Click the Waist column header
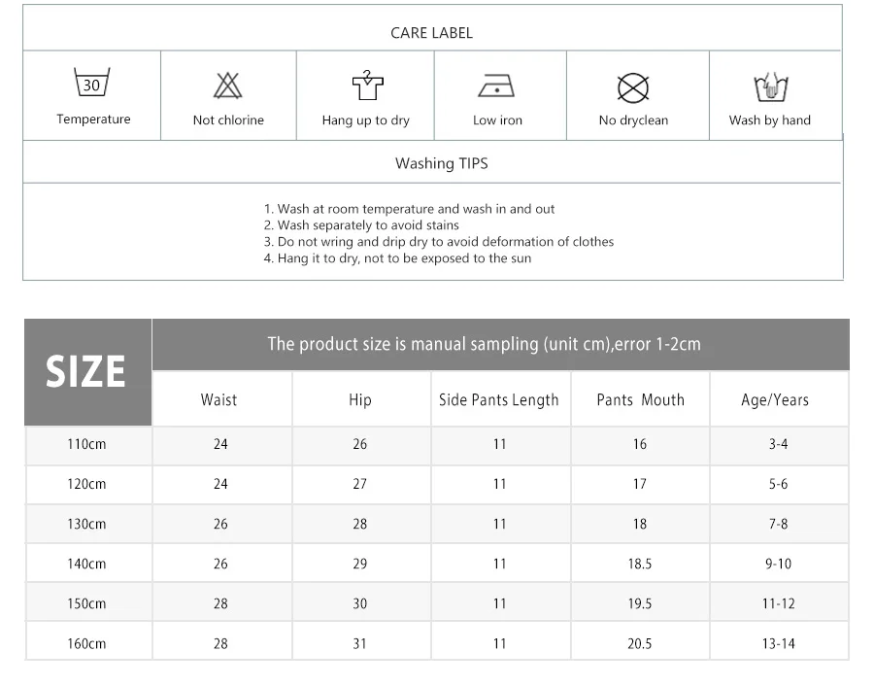The image size is (874, 686). tap(219, 400)
